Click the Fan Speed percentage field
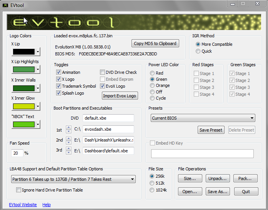The image size is (268, 210). 17,153
